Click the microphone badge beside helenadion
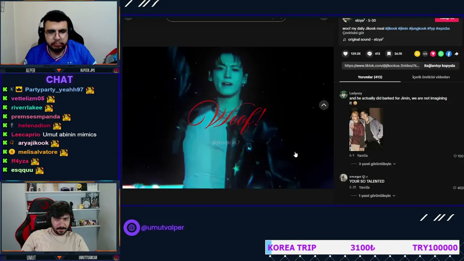 click(x=12, y=125)
